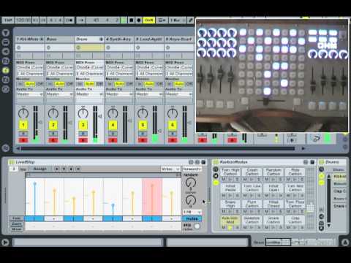Click the blue mutes button in LiveStep
Viewport: 351px width, 263px height.
point(192,218)
